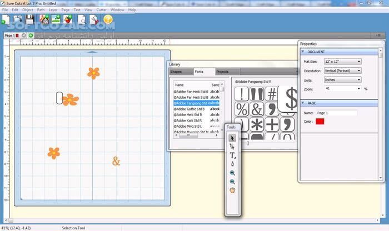This screenshot has width=389, height=231.
Task: Open Help via the yellow question mark icon
Action: [x=108, y=20]
